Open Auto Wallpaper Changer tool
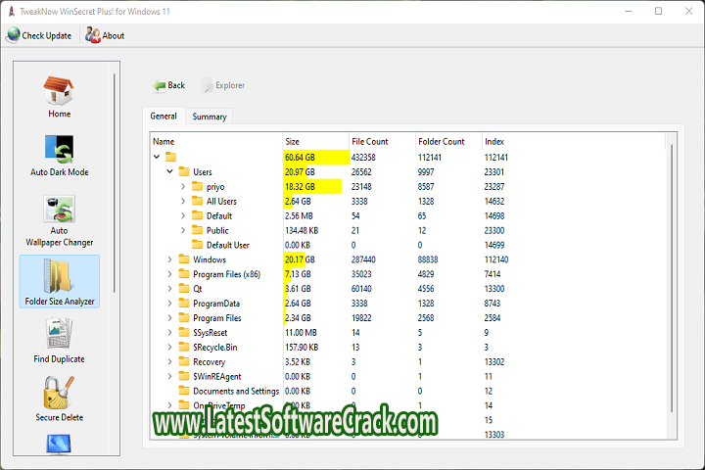The width and height of the screenshot is (705, 470). coord(59,210)
